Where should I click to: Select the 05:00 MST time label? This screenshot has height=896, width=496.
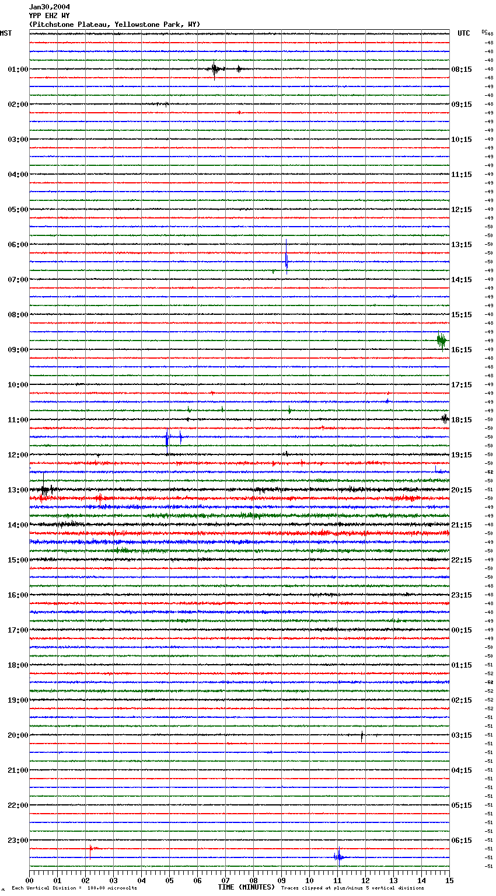18,210
